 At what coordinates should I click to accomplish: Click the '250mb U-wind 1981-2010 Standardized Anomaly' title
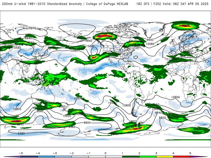click(42, 4)
